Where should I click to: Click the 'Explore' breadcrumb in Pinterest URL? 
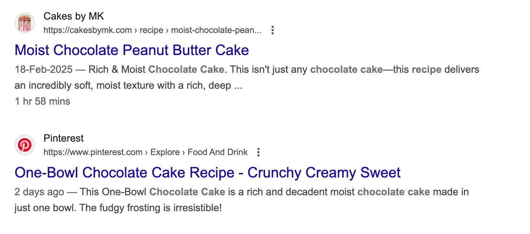click(165, 152)
